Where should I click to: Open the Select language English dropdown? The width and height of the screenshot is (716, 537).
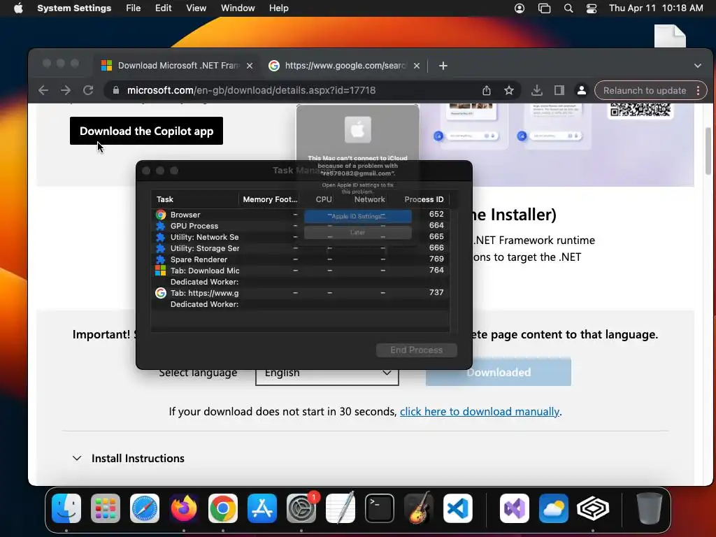click(327, 373)
